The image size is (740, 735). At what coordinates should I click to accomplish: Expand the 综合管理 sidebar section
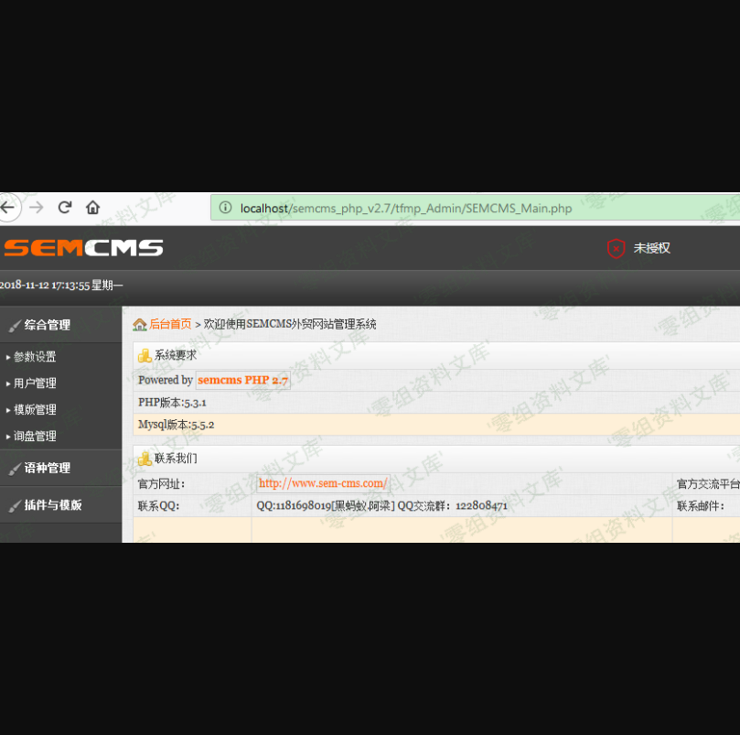point(48,325)
